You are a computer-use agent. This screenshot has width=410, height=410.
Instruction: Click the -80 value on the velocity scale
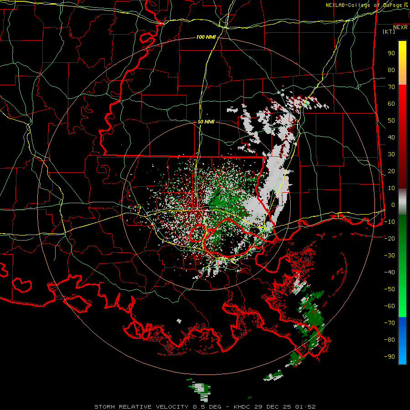pyautogui.click(x=389, y=340)
